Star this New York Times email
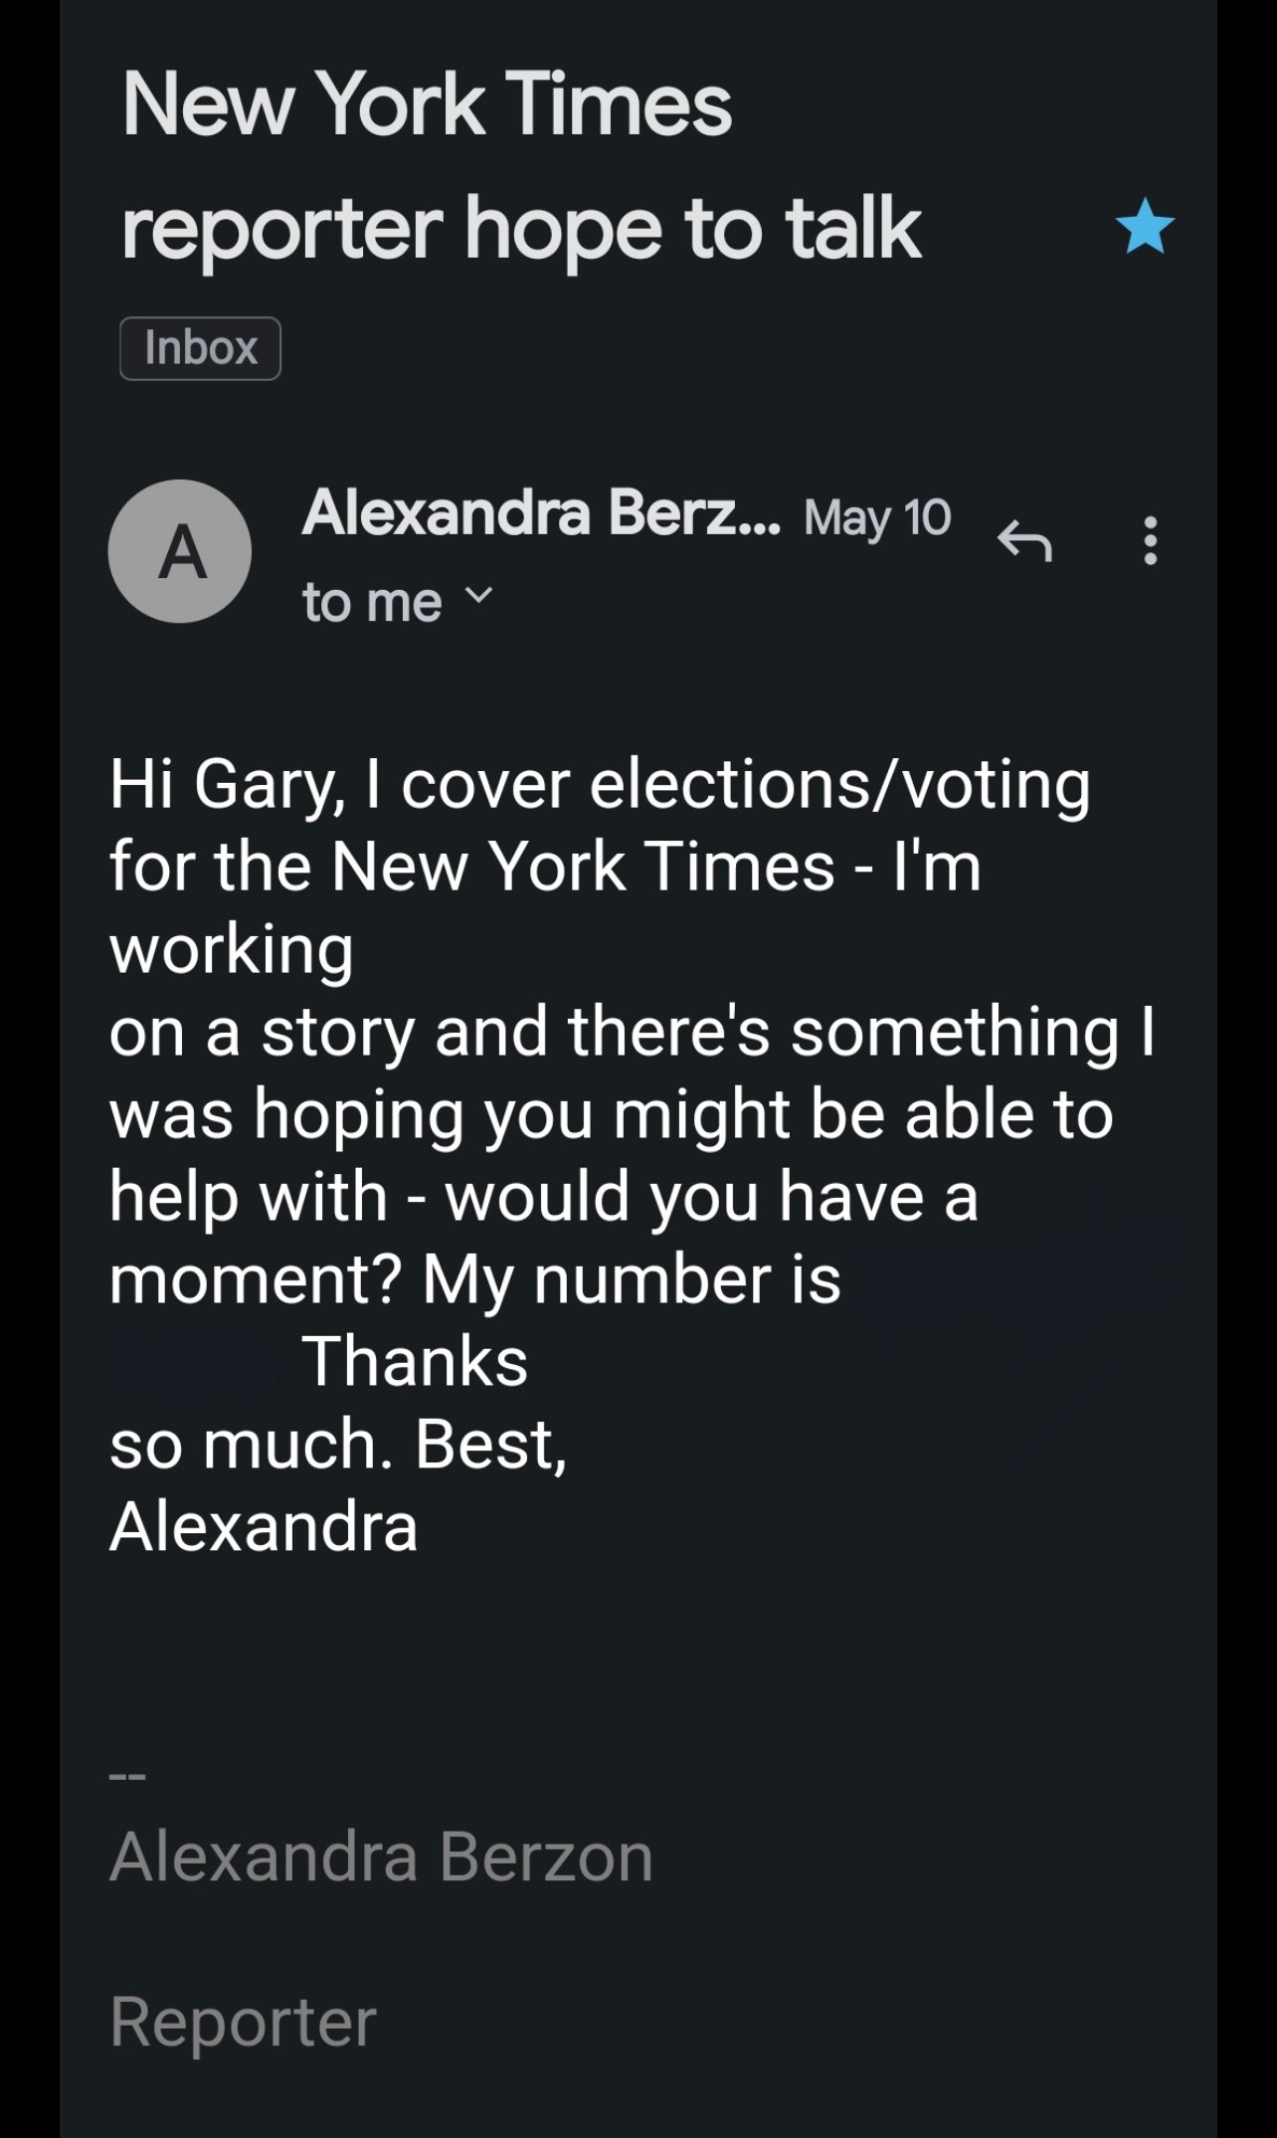 coord(1145,226)
